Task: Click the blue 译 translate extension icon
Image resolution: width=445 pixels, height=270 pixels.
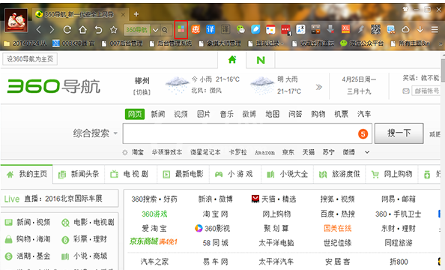Action: point(211,29)
